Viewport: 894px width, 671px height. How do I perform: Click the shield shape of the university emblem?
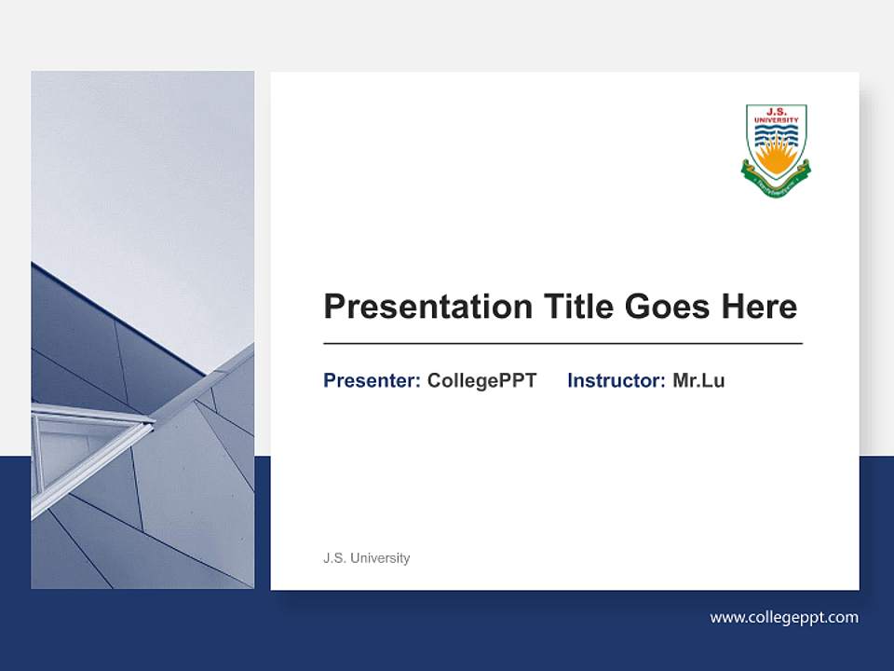pyautogui.click(x=776, y=140)
